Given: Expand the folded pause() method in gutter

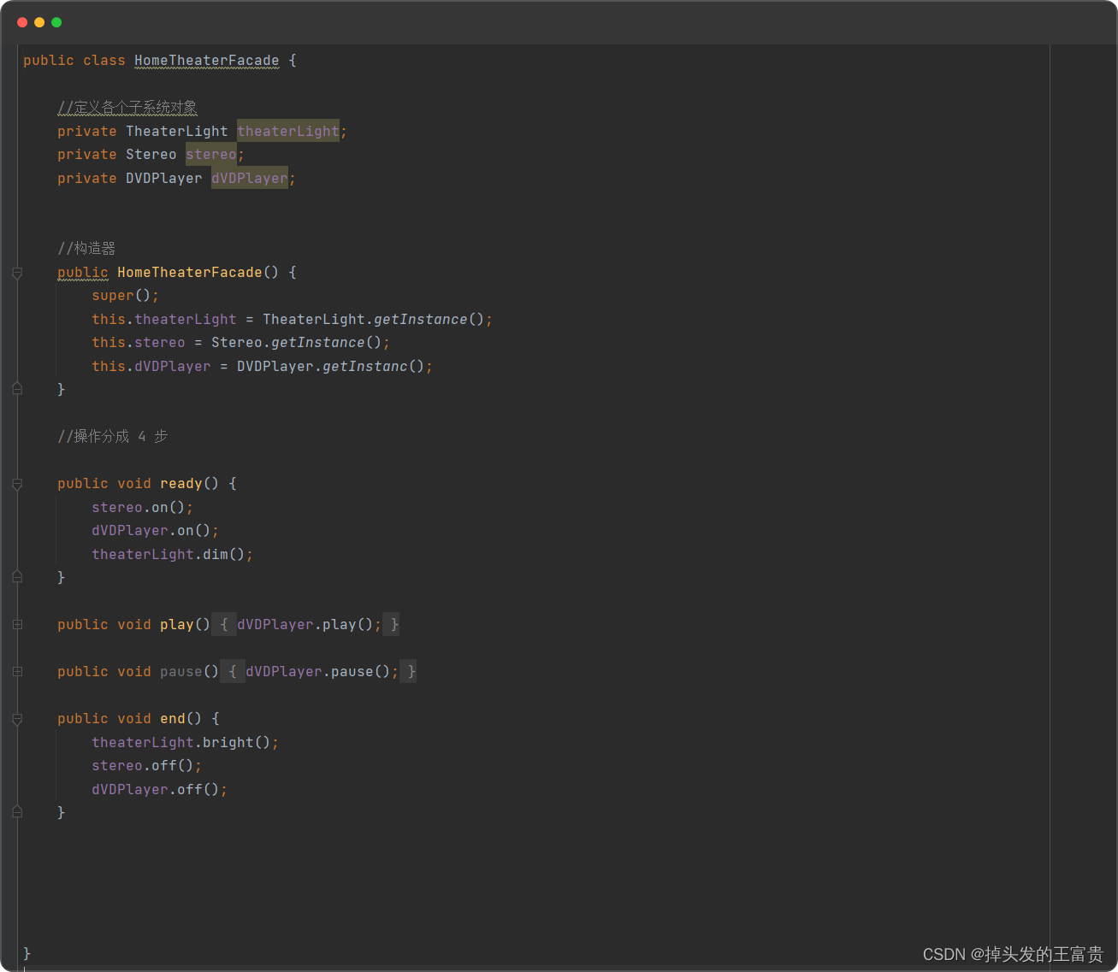Looking at the screenshot, I should click(17, 672).
